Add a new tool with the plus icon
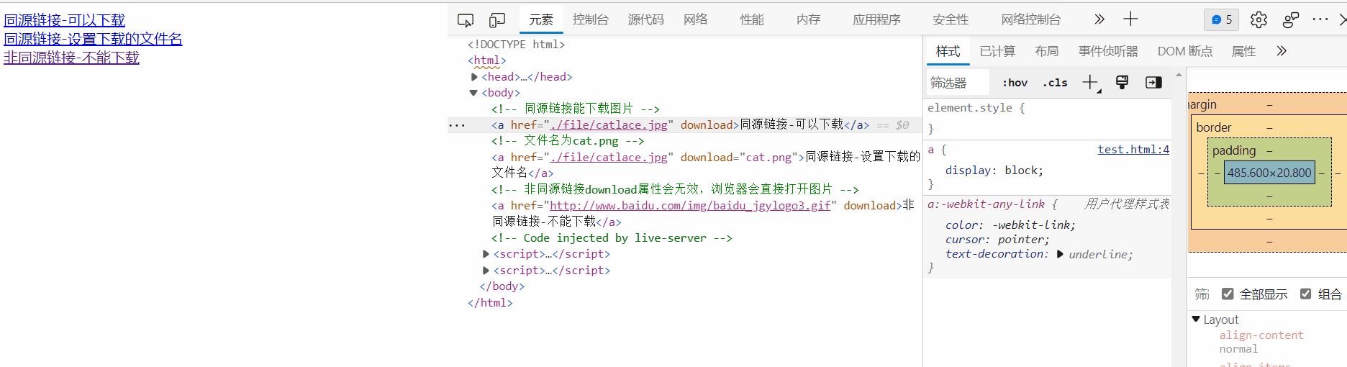This screenshot has width=1347, height=367. point(1130,19)
